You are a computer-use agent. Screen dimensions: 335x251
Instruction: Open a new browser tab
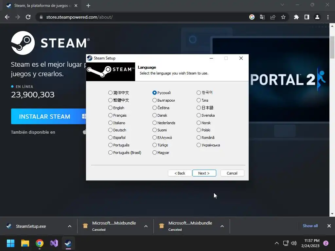point(88,6)
